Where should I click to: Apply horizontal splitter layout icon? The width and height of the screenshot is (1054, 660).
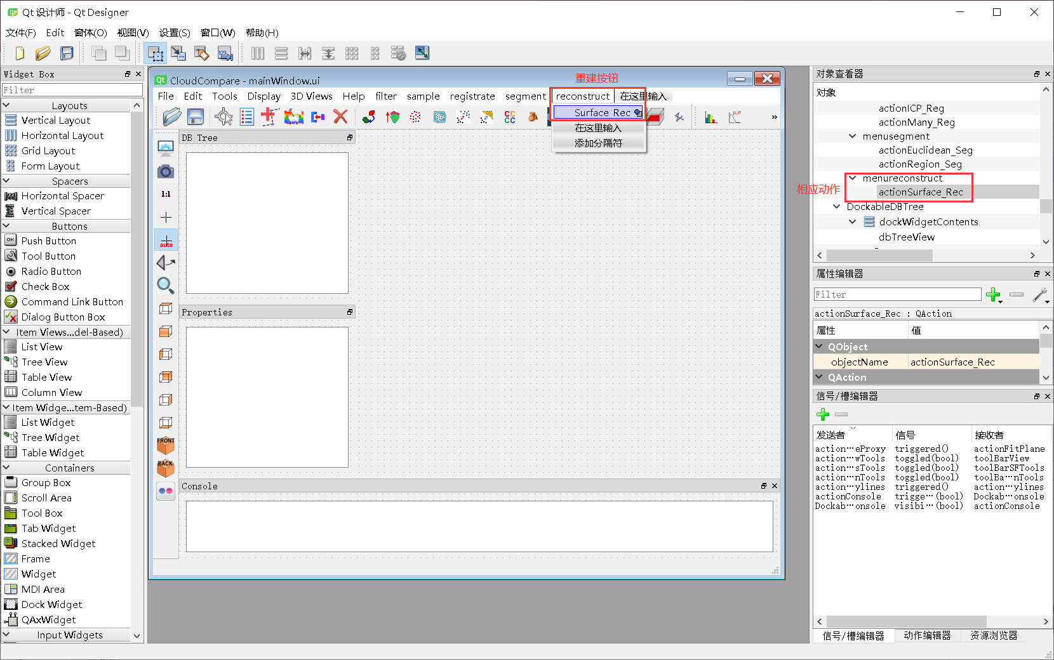coord(305,53)
